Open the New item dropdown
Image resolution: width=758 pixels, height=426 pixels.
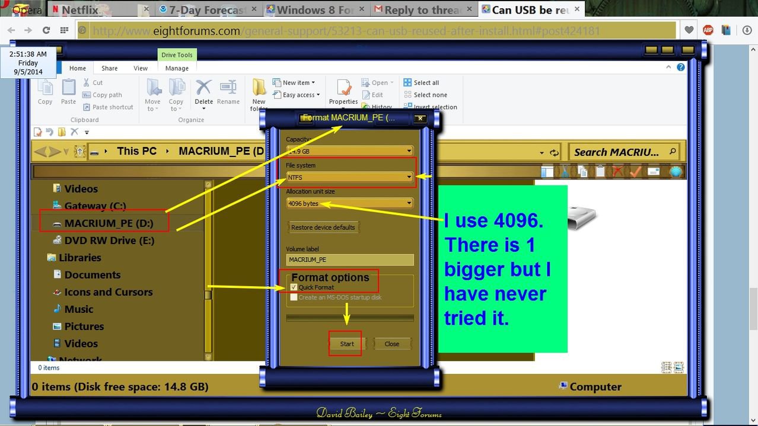tap(294, 82)
